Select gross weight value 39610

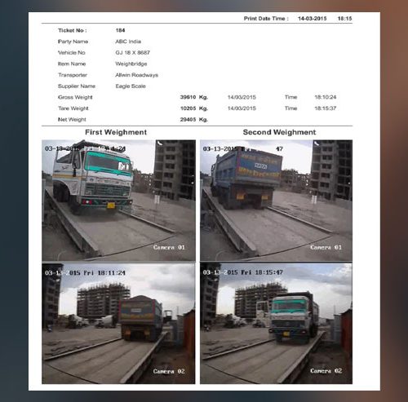point(188,97)
